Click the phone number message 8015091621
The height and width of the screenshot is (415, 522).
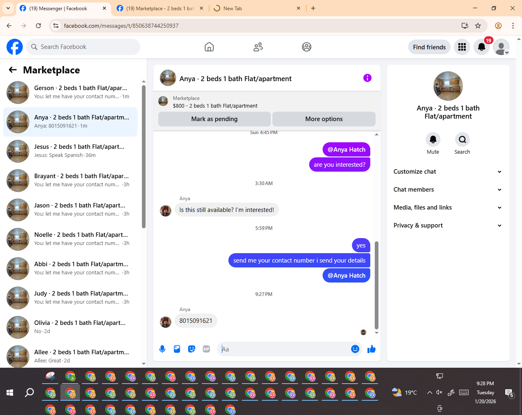pyautogui.click(x=196, y=321)
